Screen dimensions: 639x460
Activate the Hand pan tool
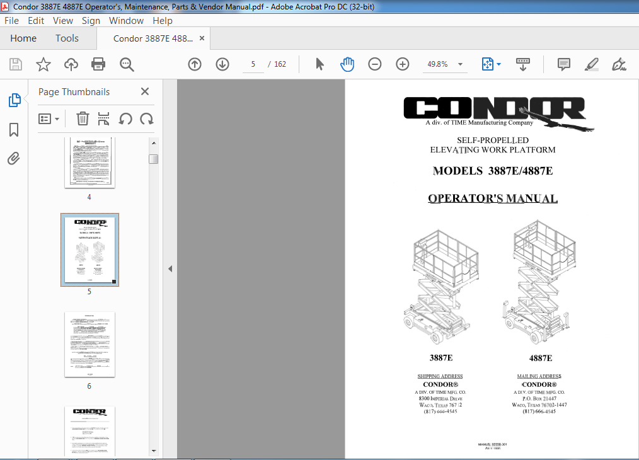click(347, 64)
